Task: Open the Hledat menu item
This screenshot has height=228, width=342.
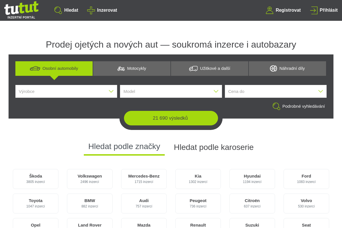Action: [x=66, y=10]
